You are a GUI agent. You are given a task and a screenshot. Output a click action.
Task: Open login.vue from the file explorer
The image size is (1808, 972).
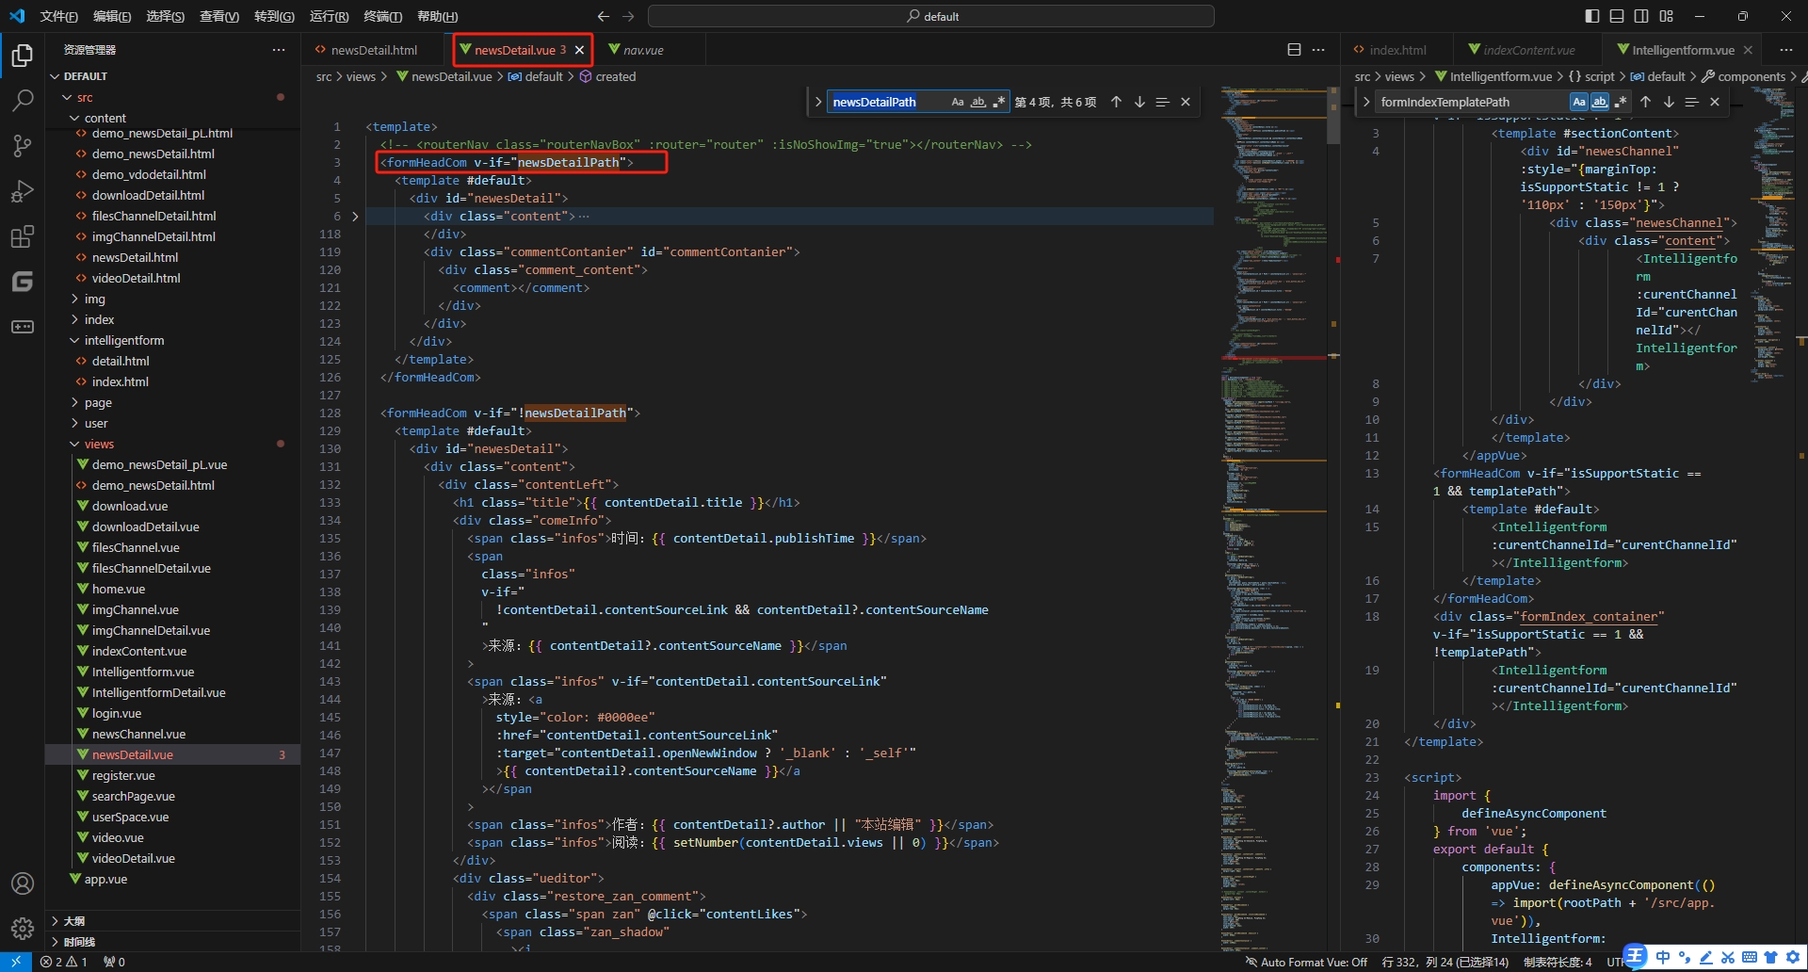tap(117, 713)
